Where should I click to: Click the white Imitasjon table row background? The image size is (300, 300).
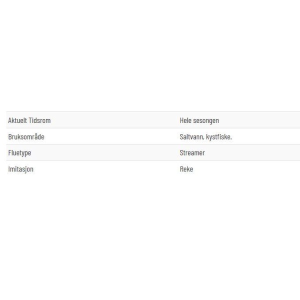tap(153, 169)
